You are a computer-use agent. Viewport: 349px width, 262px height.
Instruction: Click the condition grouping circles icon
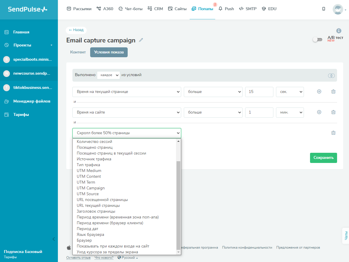(x=331, y=76)
